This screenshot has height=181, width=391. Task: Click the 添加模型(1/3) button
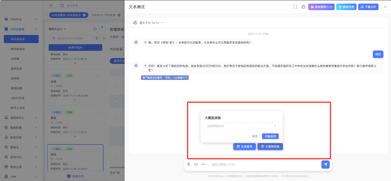321,7
